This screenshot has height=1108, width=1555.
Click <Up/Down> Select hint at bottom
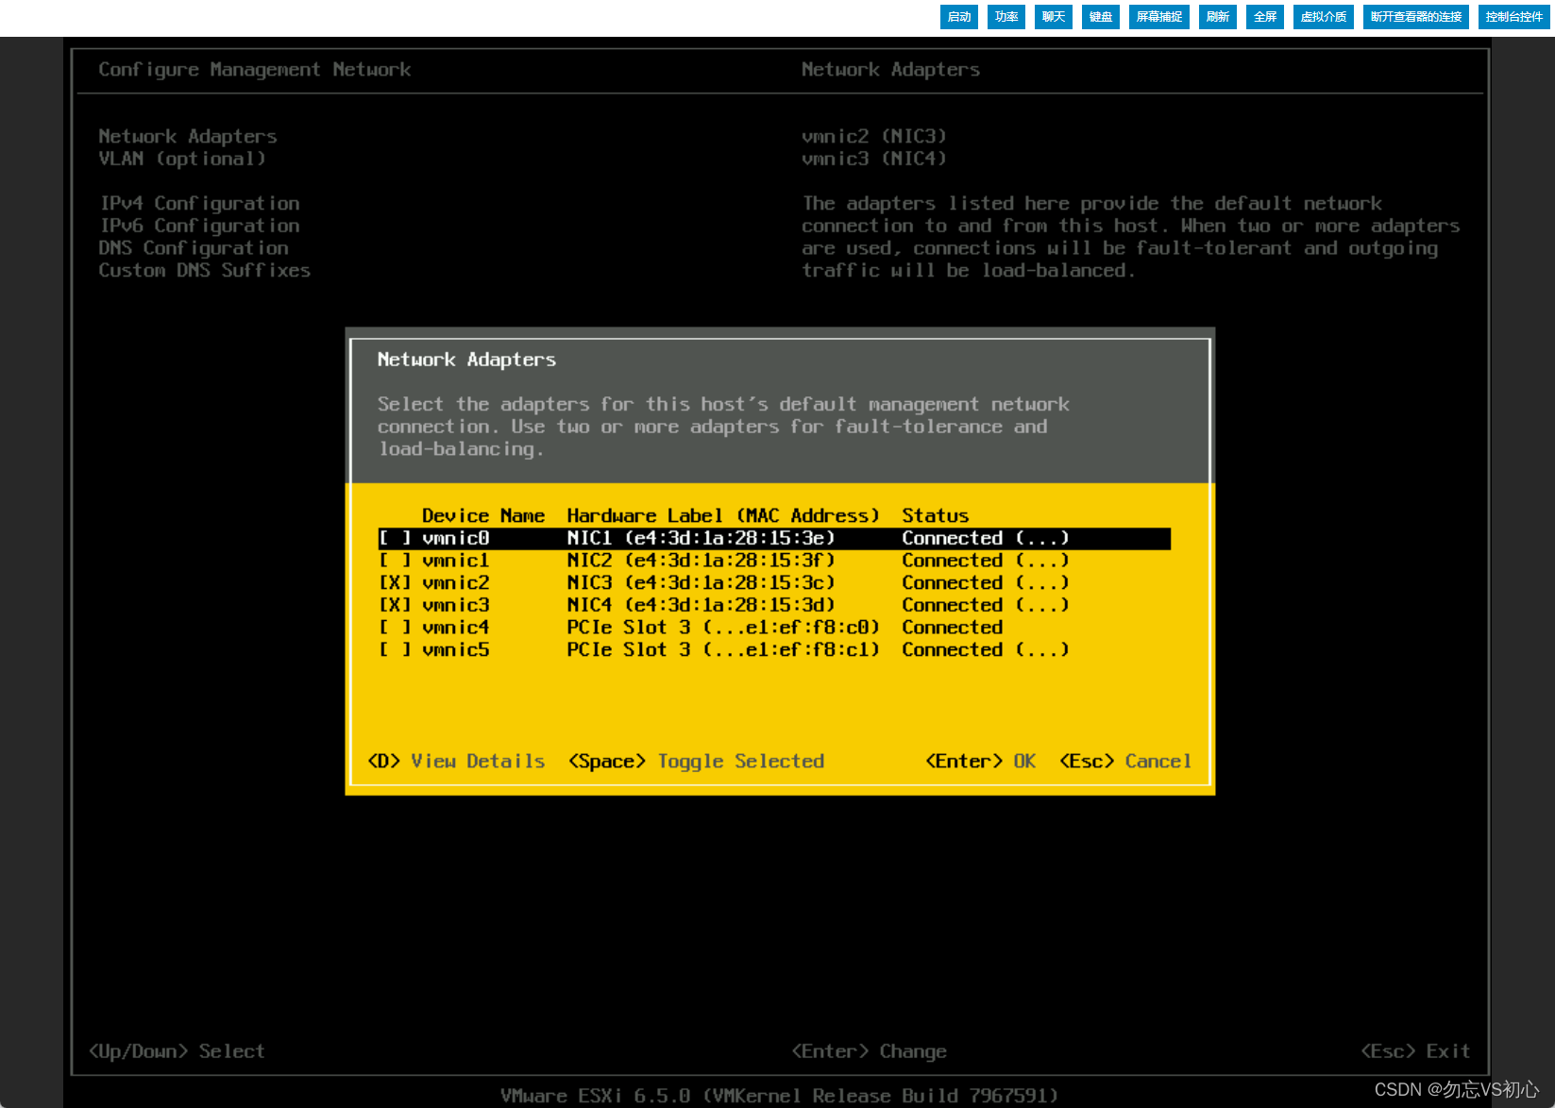[177, 1051]
